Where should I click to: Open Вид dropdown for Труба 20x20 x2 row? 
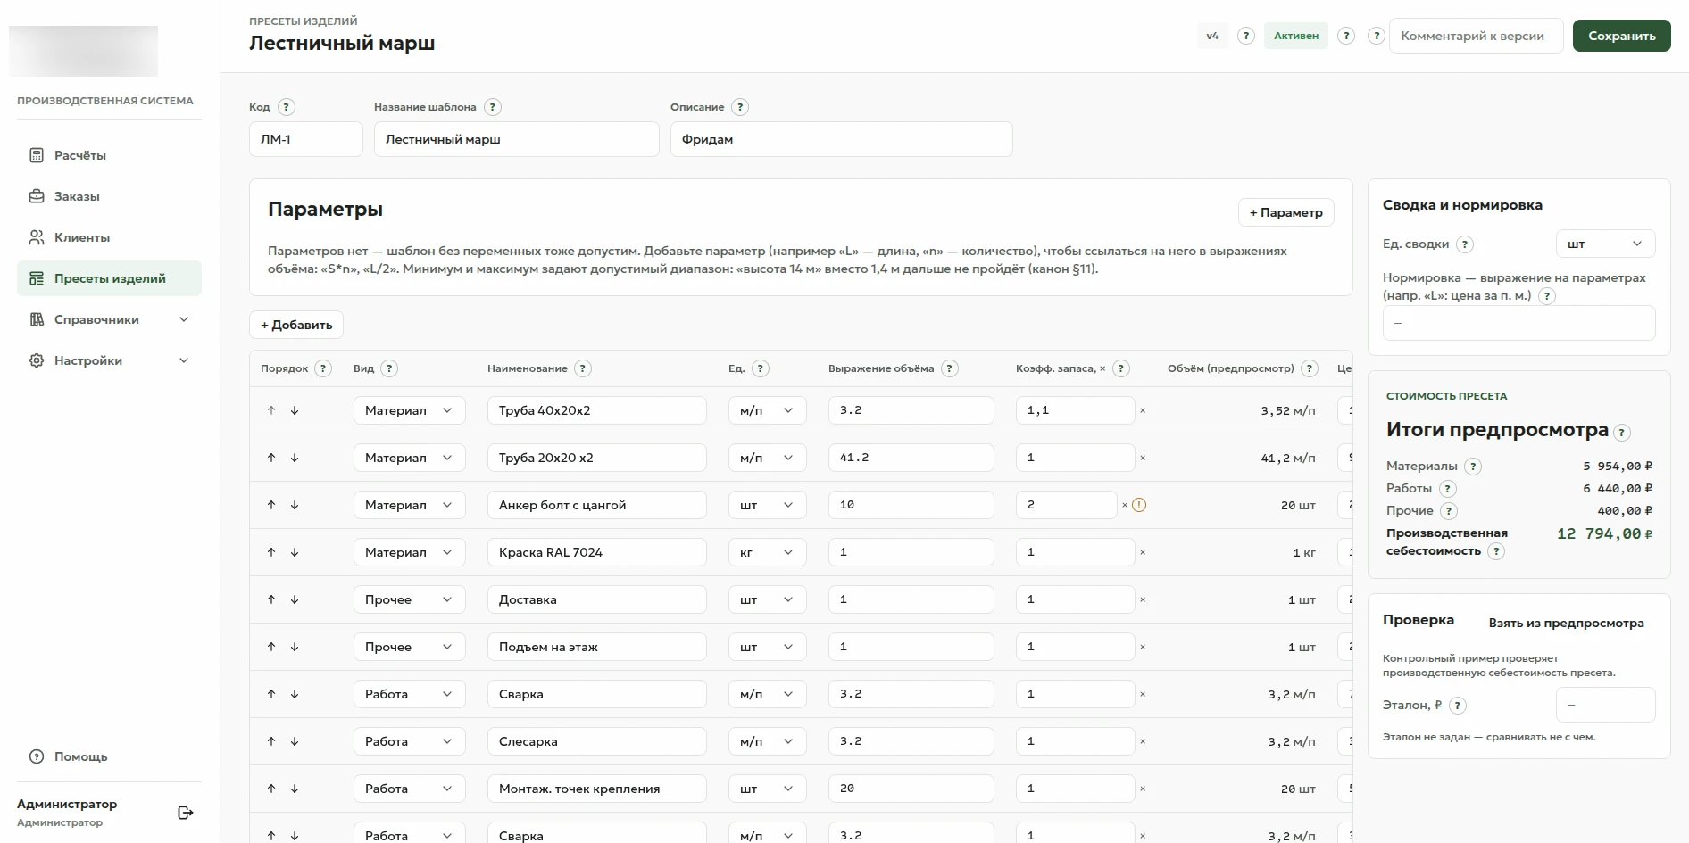coord(409,458)
